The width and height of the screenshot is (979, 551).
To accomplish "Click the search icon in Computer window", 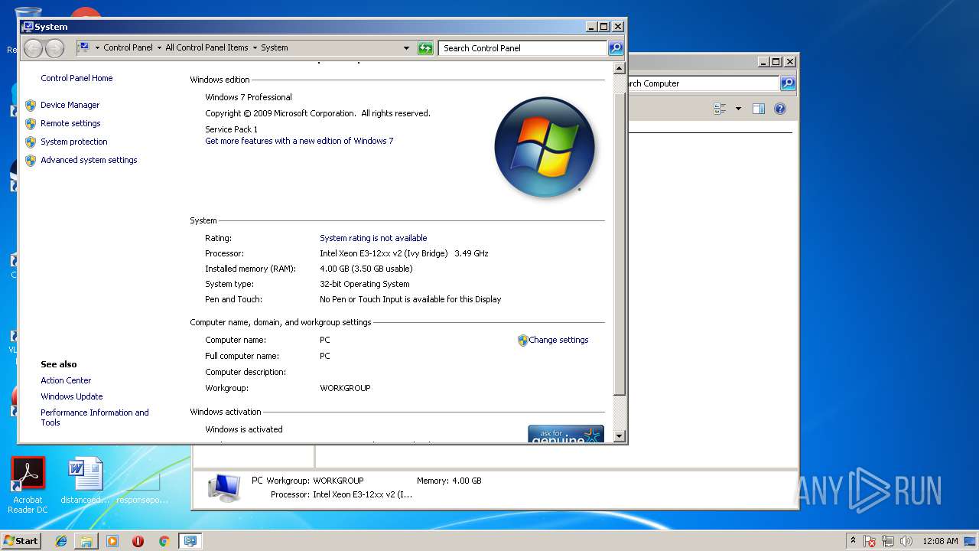I will point(788,83).
